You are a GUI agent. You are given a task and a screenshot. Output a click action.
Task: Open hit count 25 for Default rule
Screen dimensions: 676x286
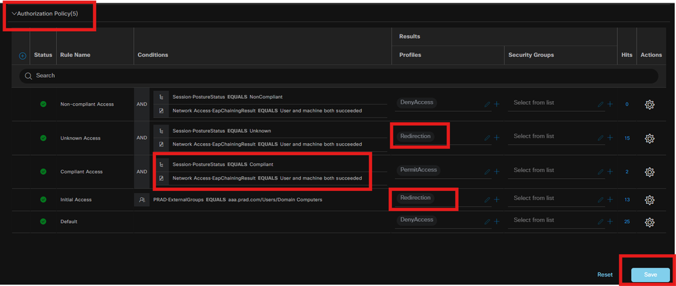coord(627,222)
